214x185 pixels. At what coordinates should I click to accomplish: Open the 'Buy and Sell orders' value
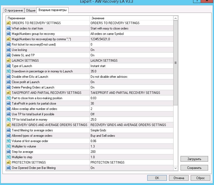coord(132,136)
